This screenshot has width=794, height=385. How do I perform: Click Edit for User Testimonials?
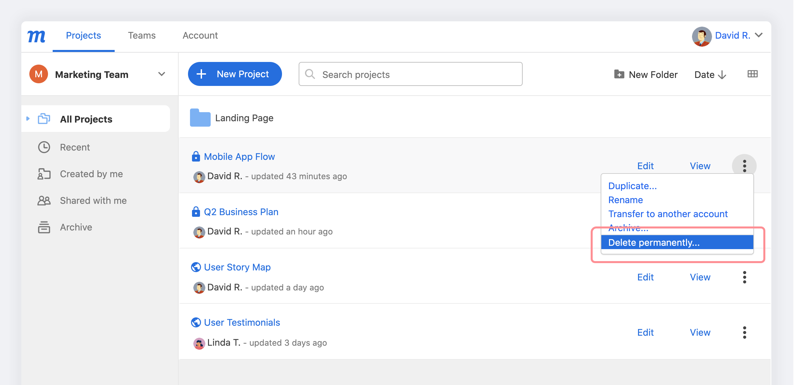click(x=645, y=332)
